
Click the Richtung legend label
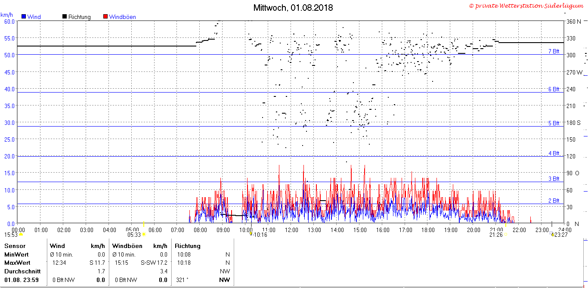80,17
